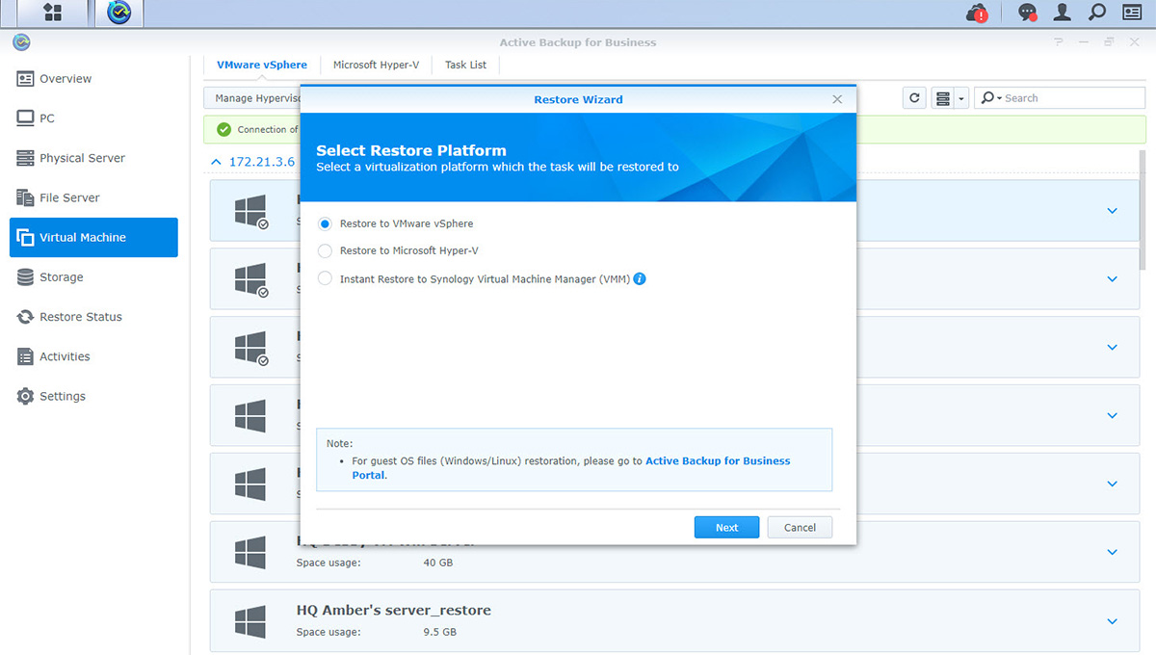Open the user account options icon
1156x655 pixels.
(1063, 13)
